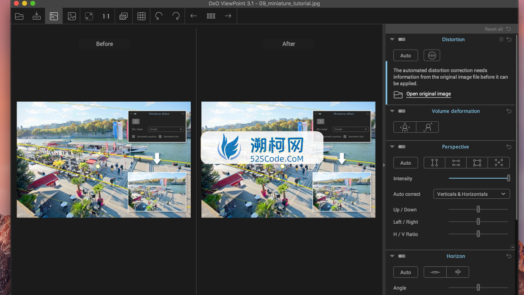Toggle the grid overlay toolbar icon
Image resolution: width=524 pixels, height=295 pixels.
point(141,16)
